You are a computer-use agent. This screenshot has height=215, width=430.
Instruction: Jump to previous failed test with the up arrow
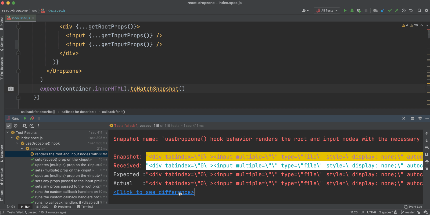427,134
